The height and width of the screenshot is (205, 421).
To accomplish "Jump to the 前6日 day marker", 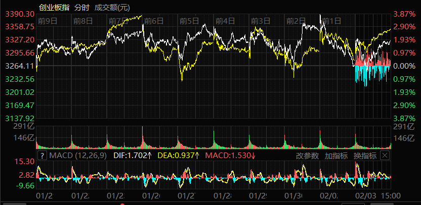I will tap(154, 21).
